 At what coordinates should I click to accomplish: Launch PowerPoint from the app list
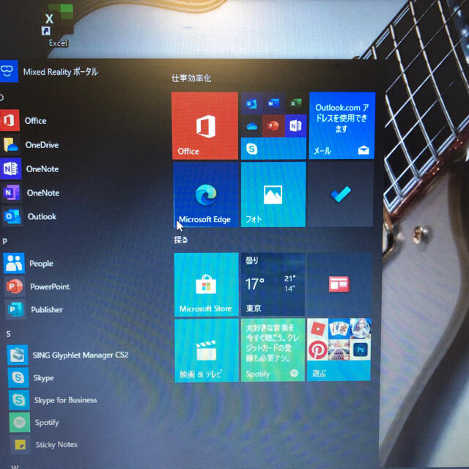pyautogui.click(x=37, y=287)
